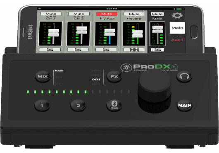Push the MIX button on the mixer

point(43,77)
